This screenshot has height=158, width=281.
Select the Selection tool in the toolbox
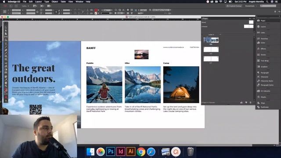(x=6, y=28)
